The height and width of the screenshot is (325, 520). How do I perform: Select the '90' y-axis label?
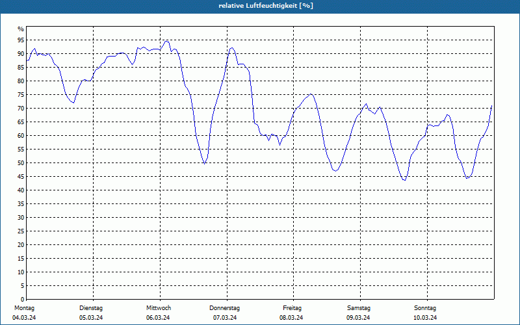[x=21, y=53]
